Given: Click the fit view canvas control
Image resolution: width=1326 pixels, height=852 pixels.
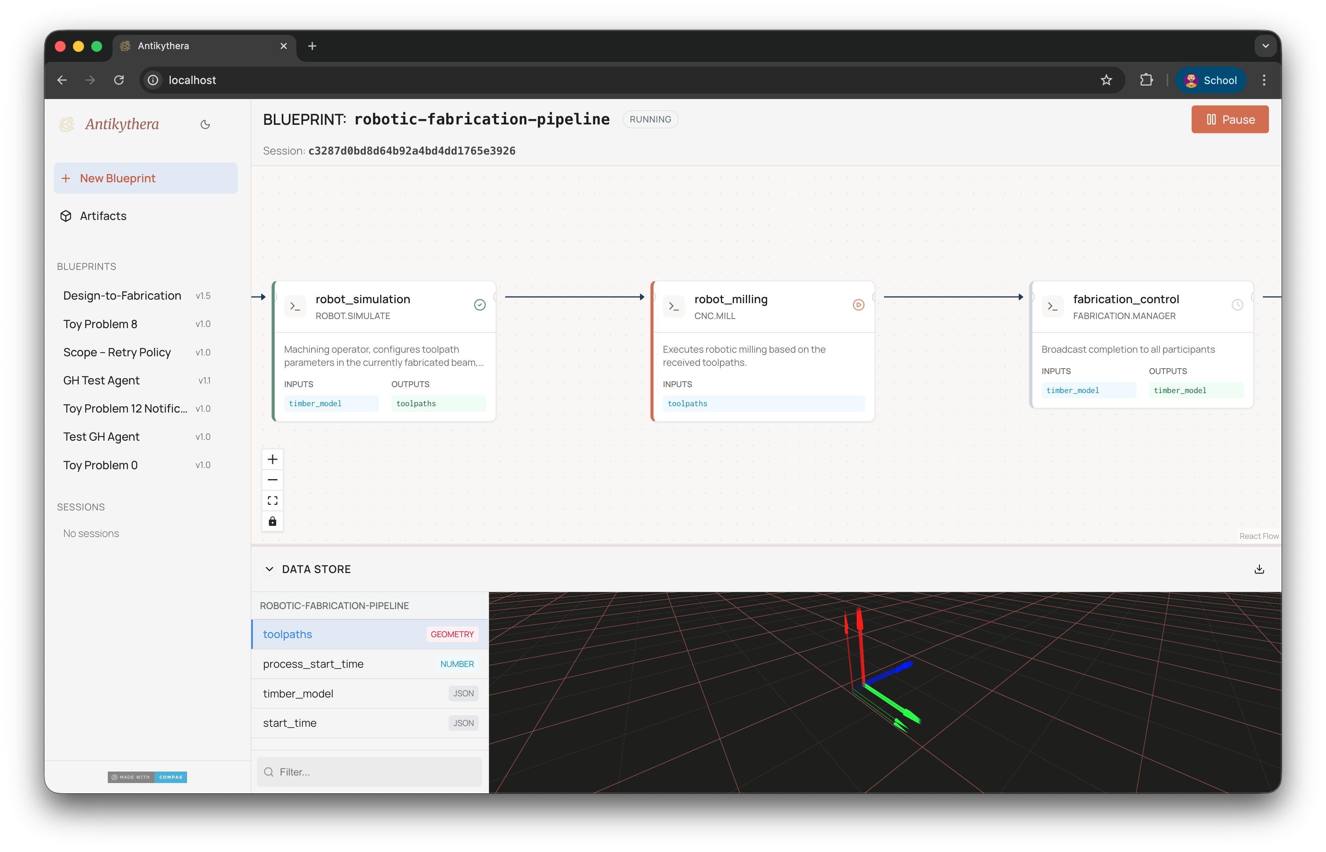Looking at the screenshot, I should [272, 501].
